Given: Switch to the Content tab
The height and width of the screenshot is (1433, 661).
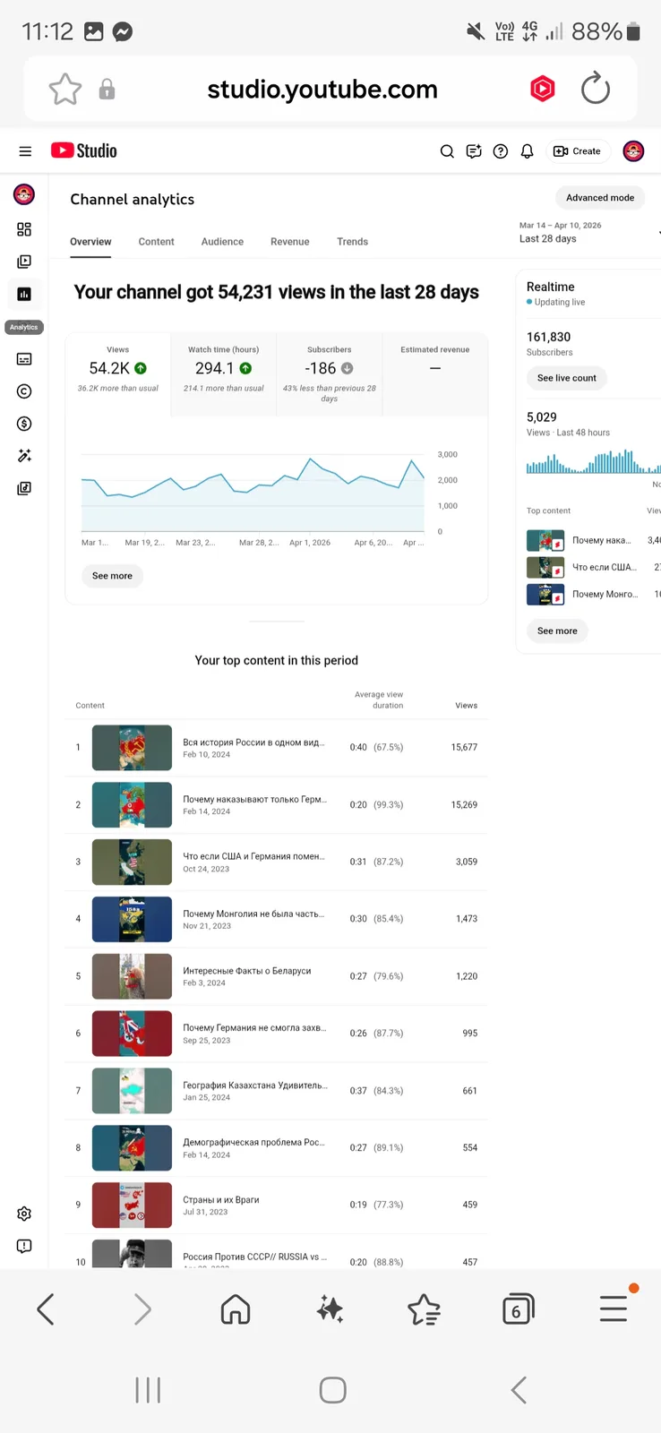Looking at the screenshot, I should pyautogui.click(x=156, y=242).
